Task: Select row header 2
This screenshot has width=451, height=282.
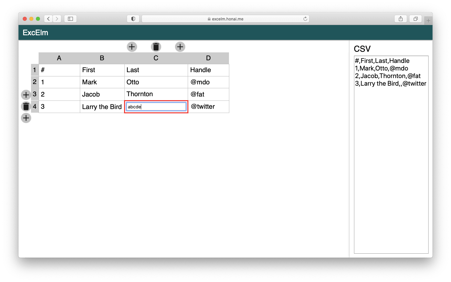Action: click(35, 82)
